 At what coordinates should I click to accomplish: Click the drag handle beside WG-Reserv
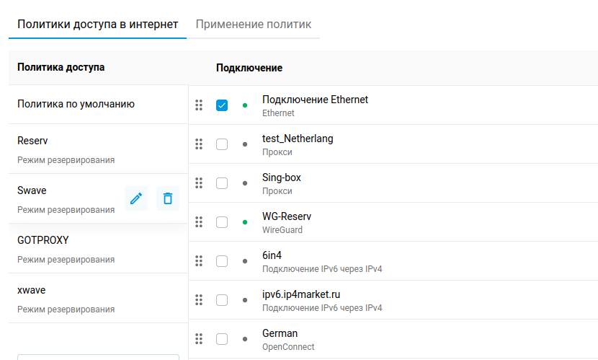click(199, 221)
